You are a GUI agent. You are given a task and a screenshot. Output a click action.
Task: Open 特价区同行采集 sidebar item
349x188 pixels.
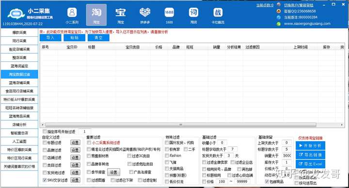(x=19, y=158)
